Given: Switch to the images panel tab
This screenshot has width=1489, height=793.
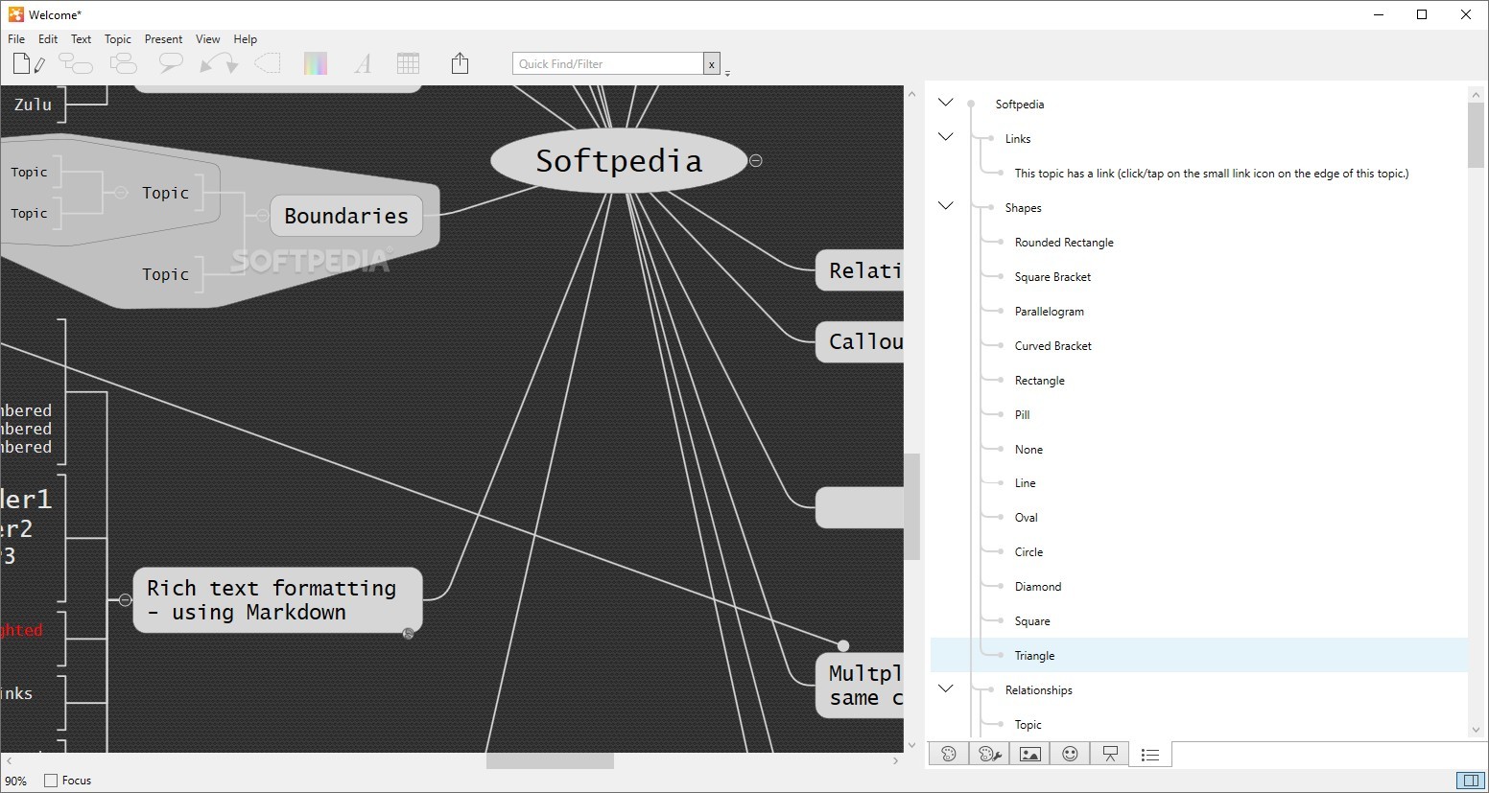Looking at the screenshot, I should (x=1029, y=755).
